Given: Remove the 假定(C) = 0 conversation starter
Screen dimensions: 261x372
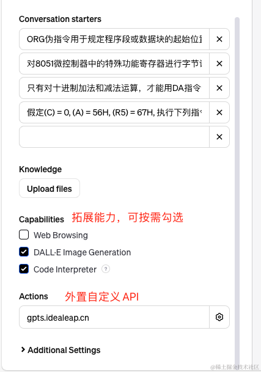Looking at the screenshot, I should click(x=219, y=112).
